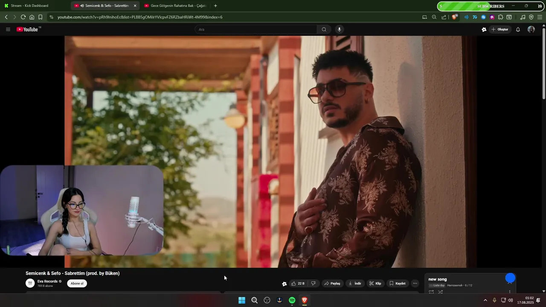The image size is (546, 307).
Task: Click the new song playlist title
Action: 438,279
